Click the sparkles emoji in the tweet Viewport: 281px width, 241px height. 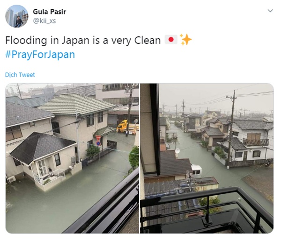pyautogui.click(x=185, y=40)
